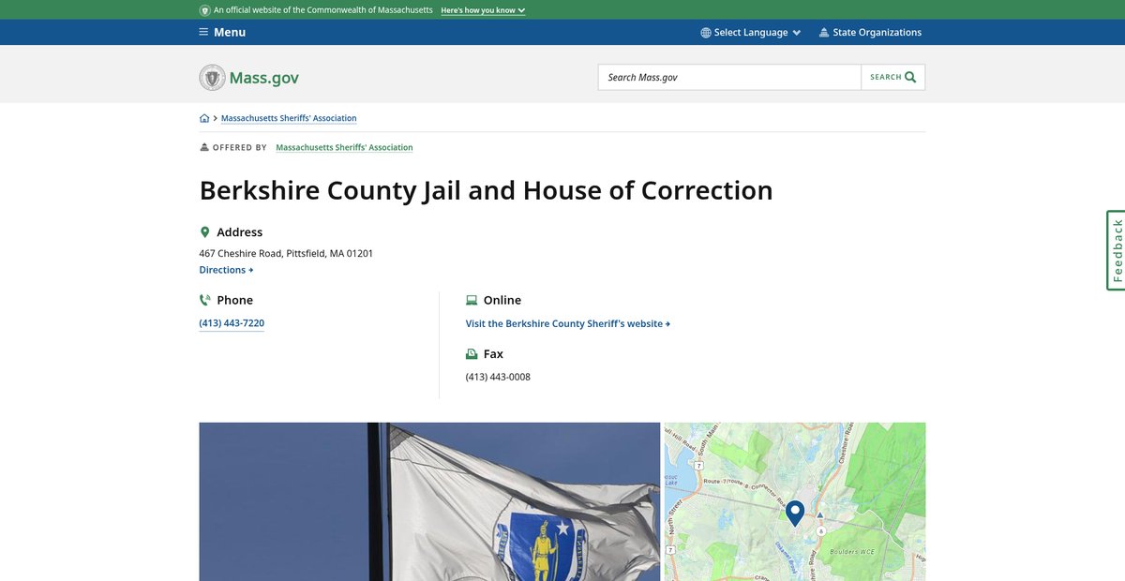Open Offered By Massachusetts Sheriffs' Association link
Screen dimensions: 1125x581
344,147
